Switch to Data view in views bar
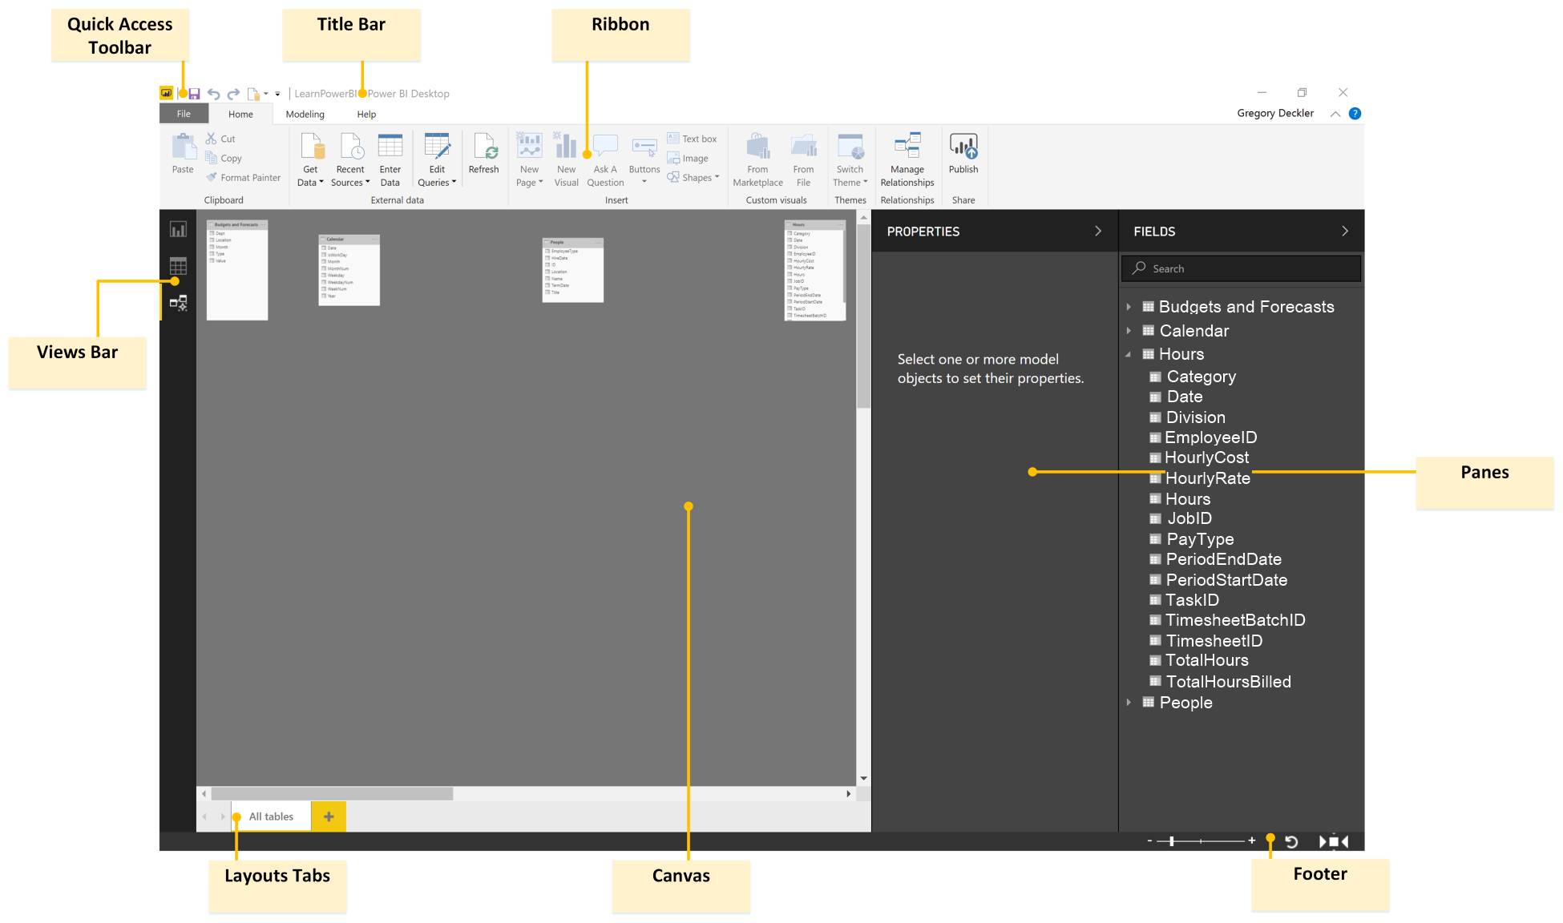The width and height of the screenshot is (1563, 923). (178, 266)
